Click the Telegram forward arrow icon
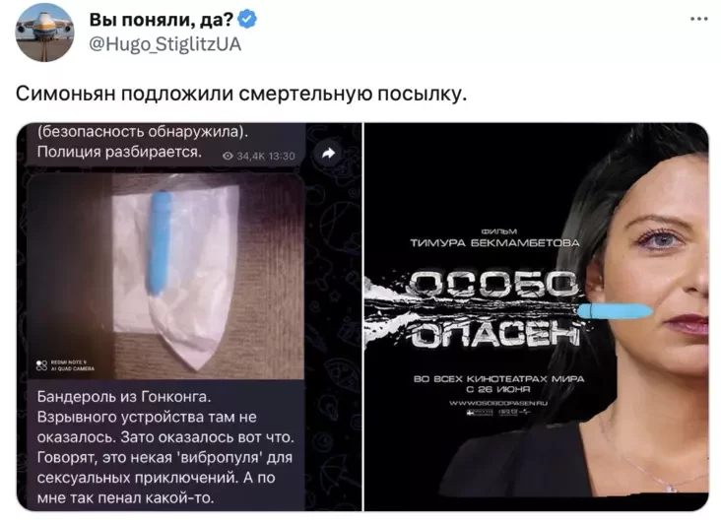Viewport: 721px width, 525px height. click(x=328, y=154)
